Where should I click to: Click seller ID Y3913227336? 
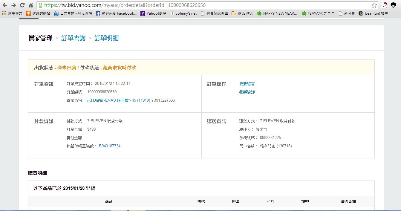click(163, 100)
